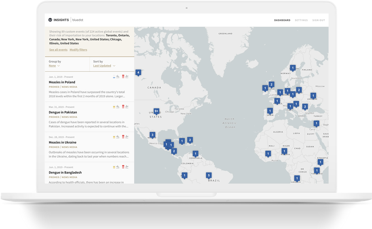Screen dimensions: 372x229
Task: Click the Modify filters link
Action: point(78,50)
